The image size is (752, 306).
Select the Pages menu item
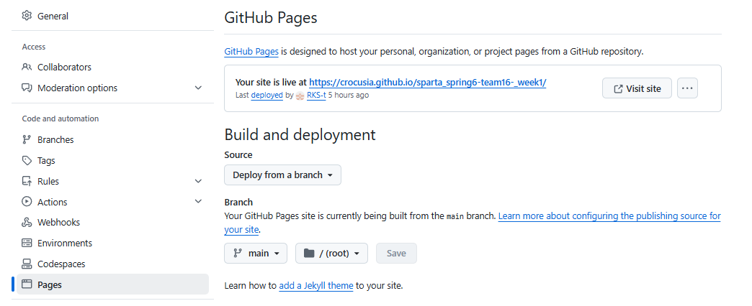[112, 284]
